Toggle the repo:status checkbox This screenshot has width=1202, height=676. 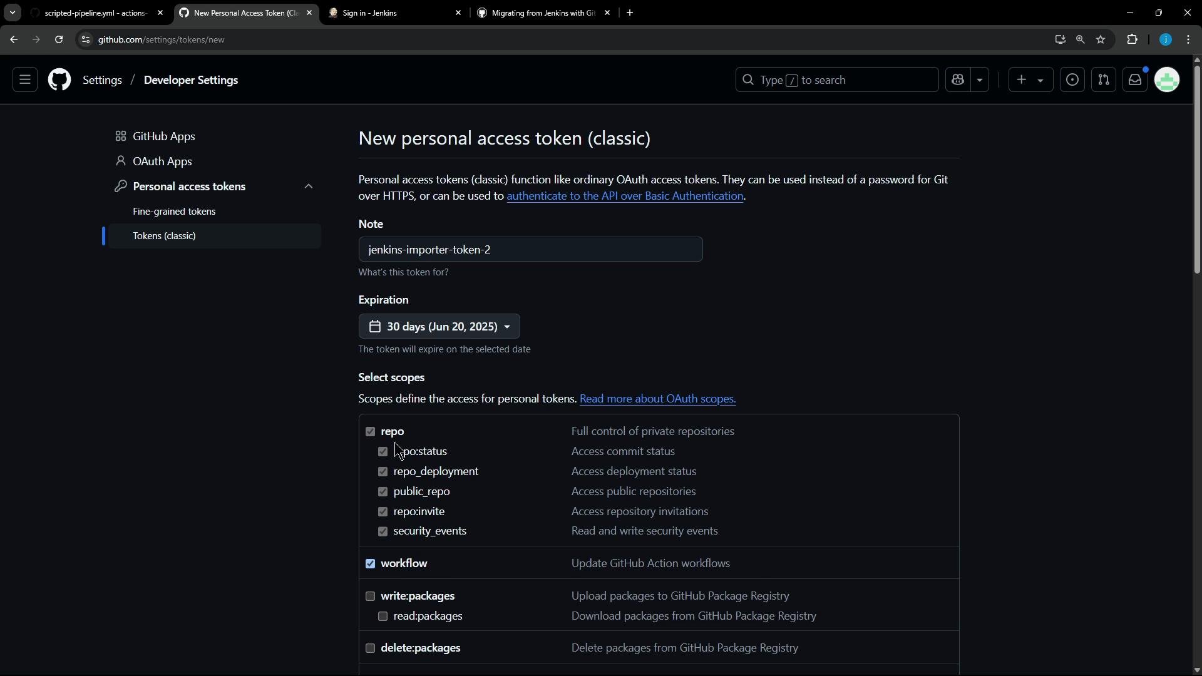pyautogui.click(x=383, y=451)
